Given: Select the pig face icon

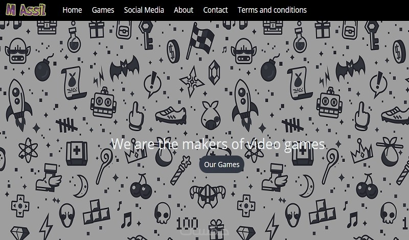Looking at the screenshot, I should 211,115.
